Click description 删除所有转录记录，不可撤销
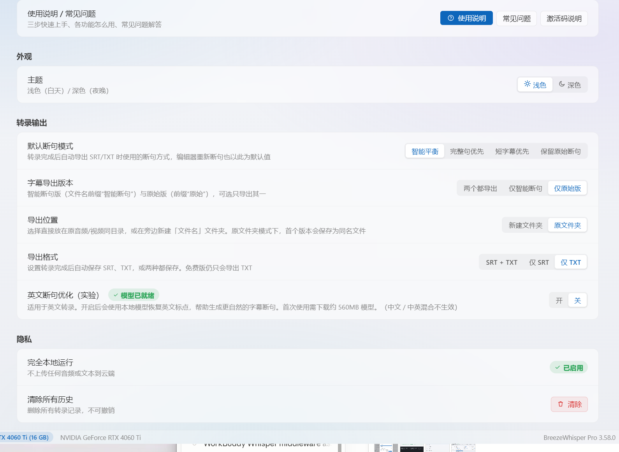Screen dimensions: 619x452 pos(71,410)
